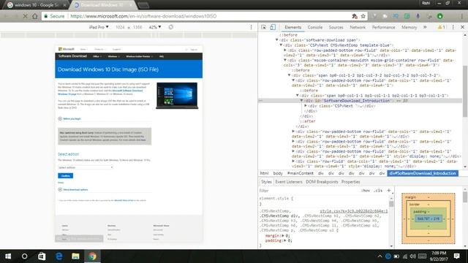Image resolution: width=468 pixels, height=263 pixels.
Task: Collapse the software-download span div node
Action: pos(277,39)
